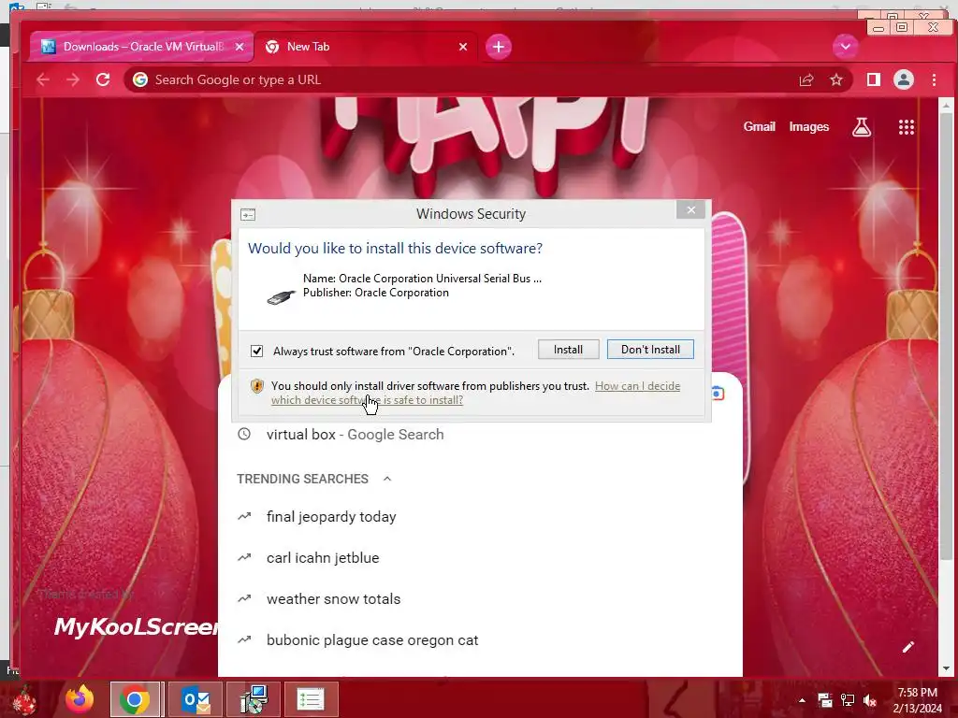Open Gmail link
This screenshot has width=958, height=718.
[759, 126]
